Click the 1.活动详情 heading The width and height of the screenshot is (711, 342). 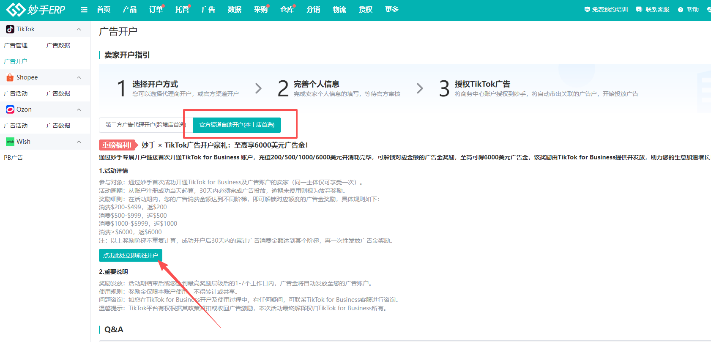[x=113, y=171]
